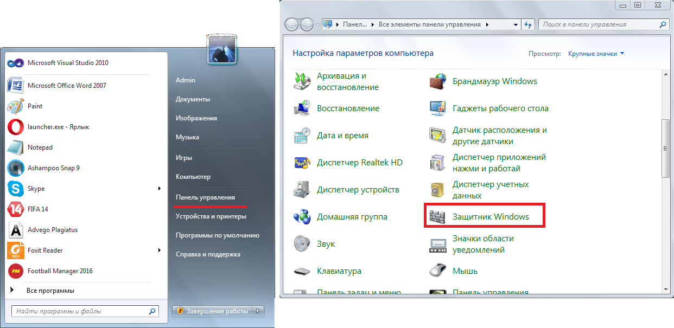Open the Клавиатура keyboard icon

302,271
